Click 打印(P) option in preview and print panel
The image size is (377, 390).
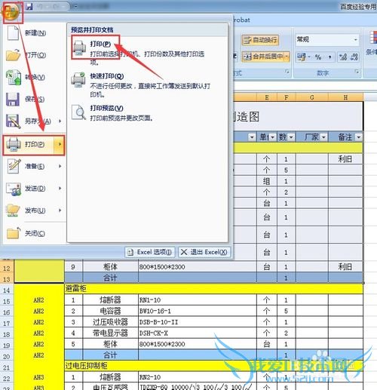(x=148, y=52)
